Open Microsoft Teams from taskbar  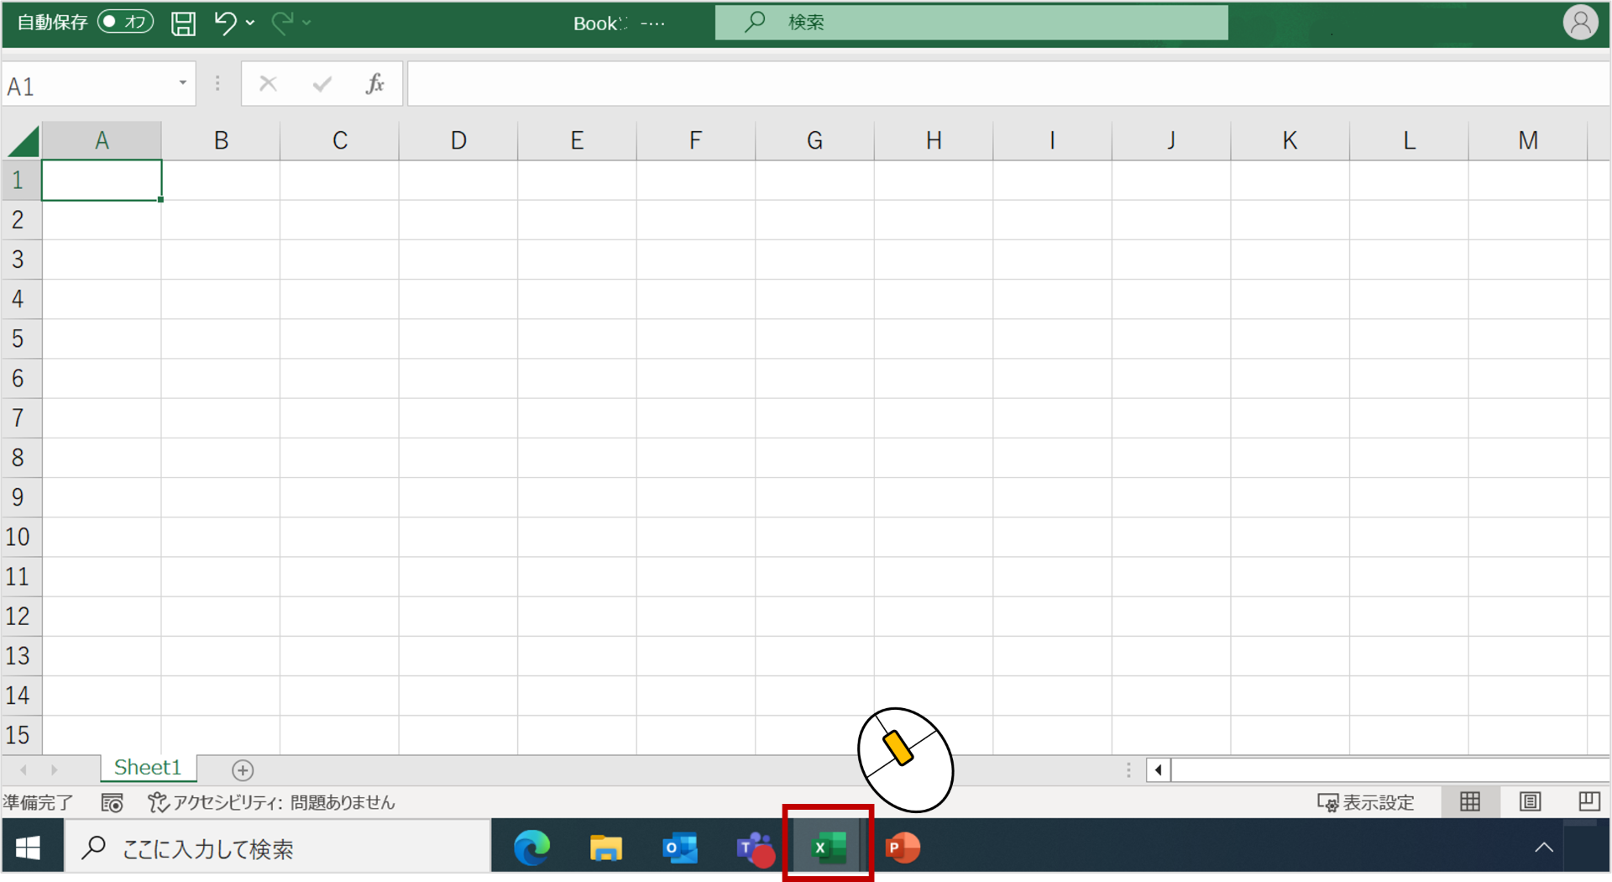click(754, 848)
